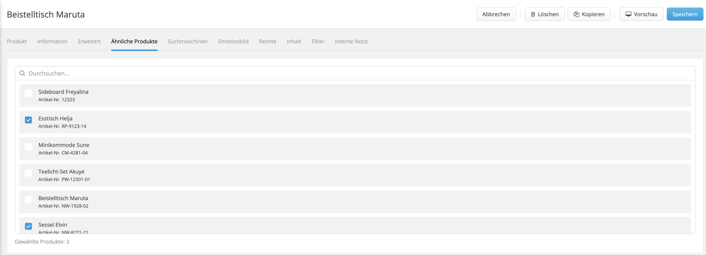Open the Information tab
The width and height of the screenshot is (706, 255).
click(x=52, y=42)
